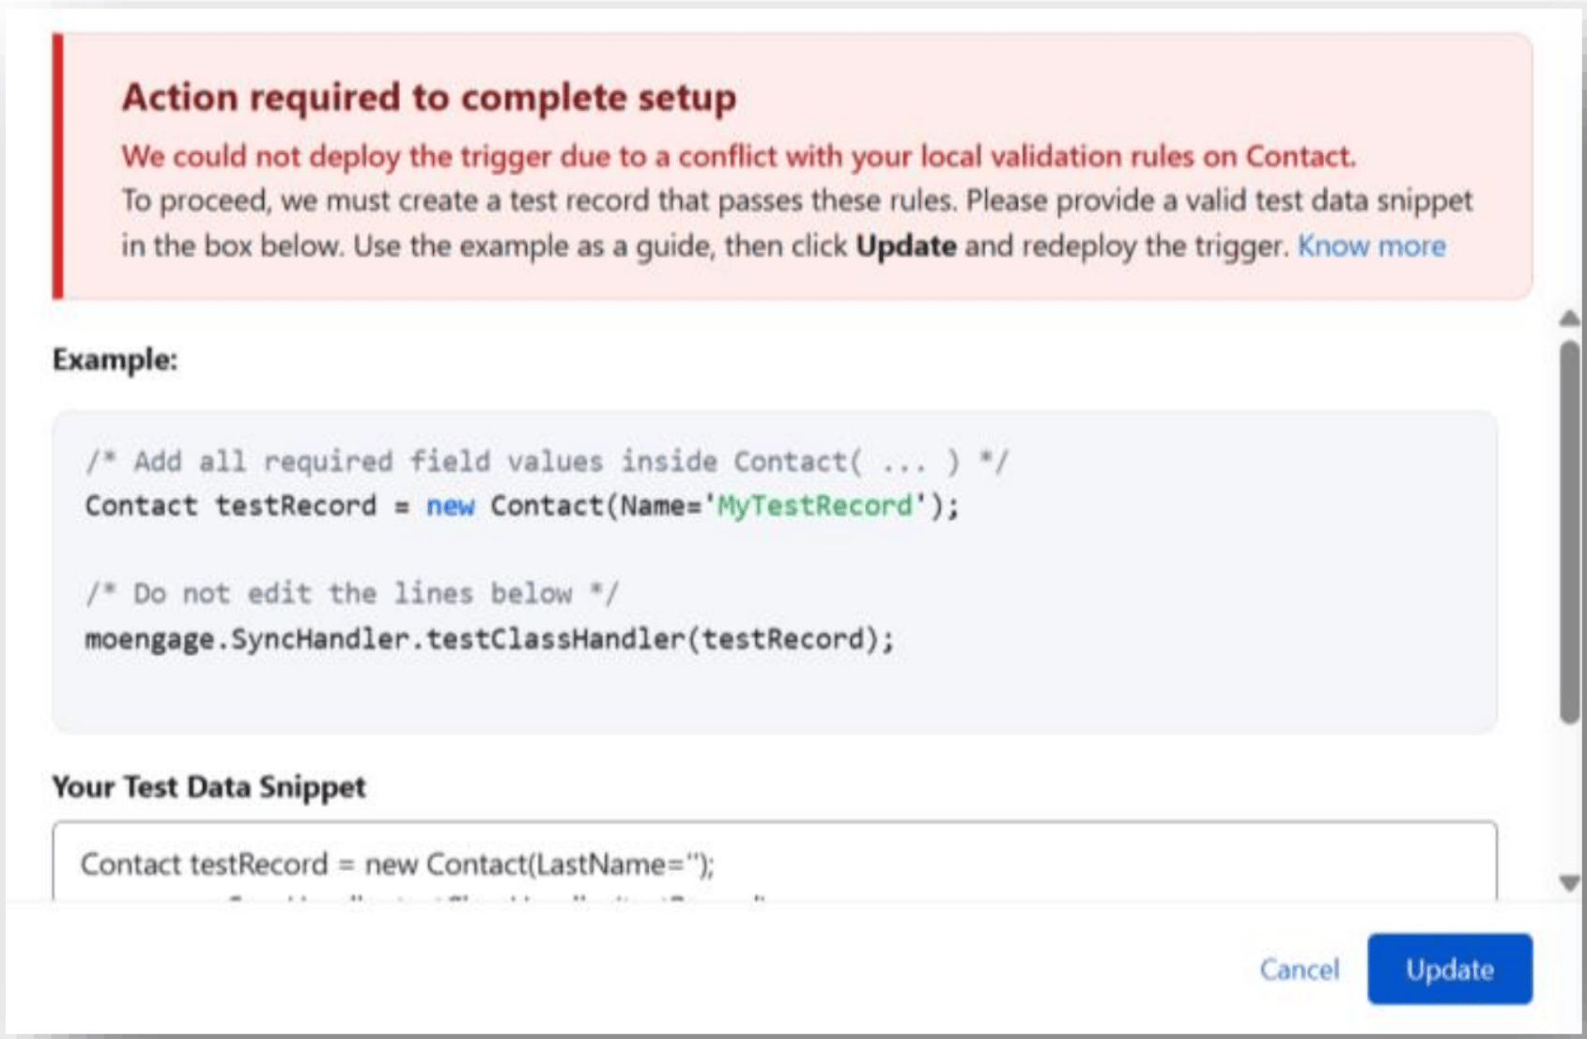Click inside the Your Test Data Snippet field
1587x1039 pixels.
click(775, 861)
